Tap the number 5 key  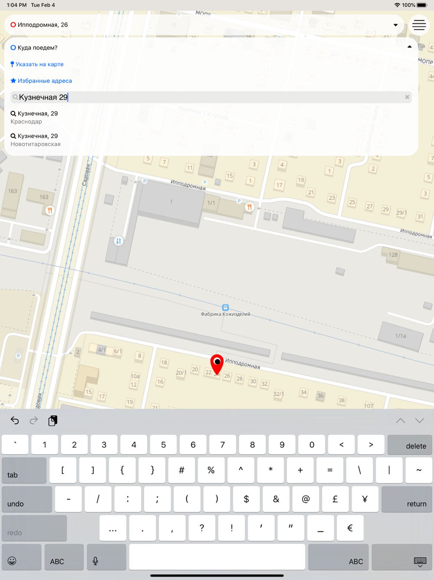163,444
